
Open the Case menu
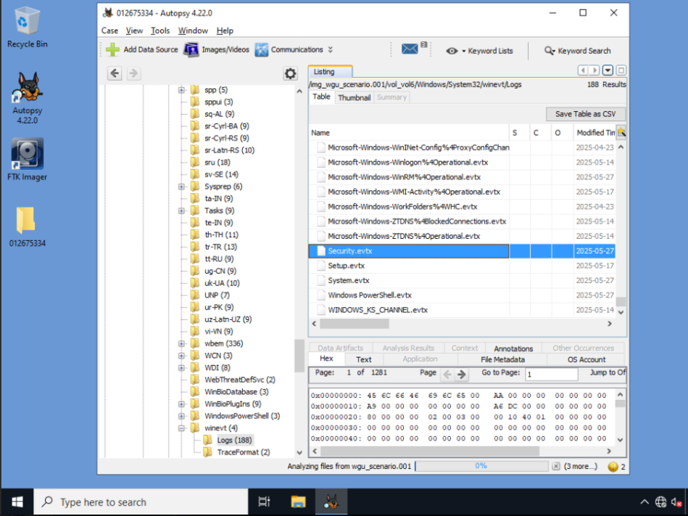coord(109,30)
